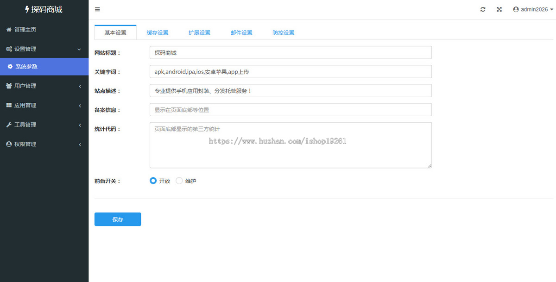Collapse the 设置管理 menu chevron

[x=79, y=49]
